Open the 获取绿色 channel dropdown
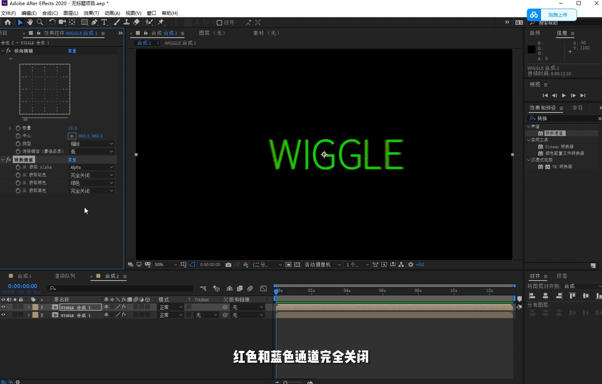Screen dimensions: 602x384 click(91, 183)
